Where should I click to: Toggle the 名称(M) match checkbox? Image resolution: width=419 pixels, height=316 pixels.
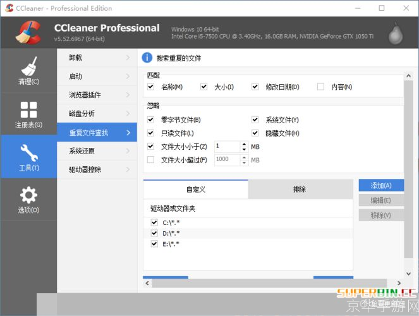tap(150, 87)
